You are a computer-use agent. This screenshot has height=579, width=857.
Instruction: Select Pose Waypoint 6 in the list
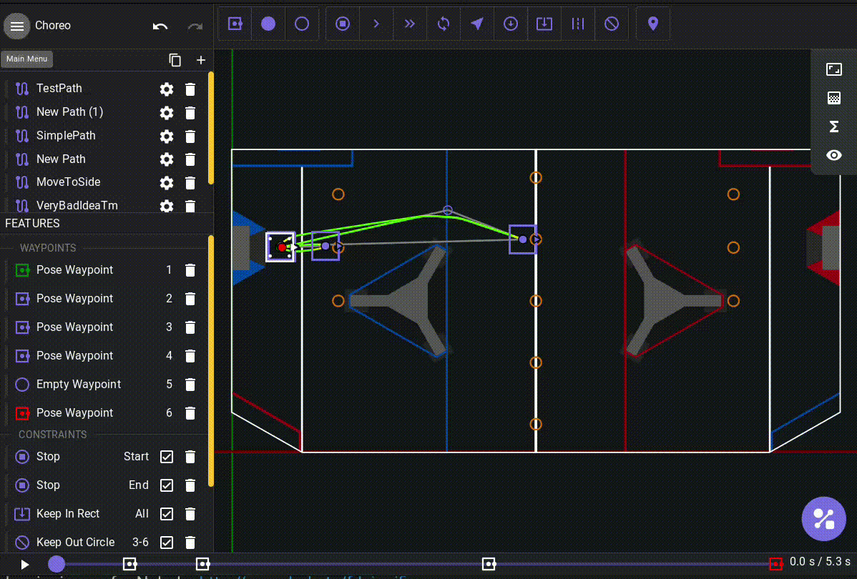(x=104, y=413)
